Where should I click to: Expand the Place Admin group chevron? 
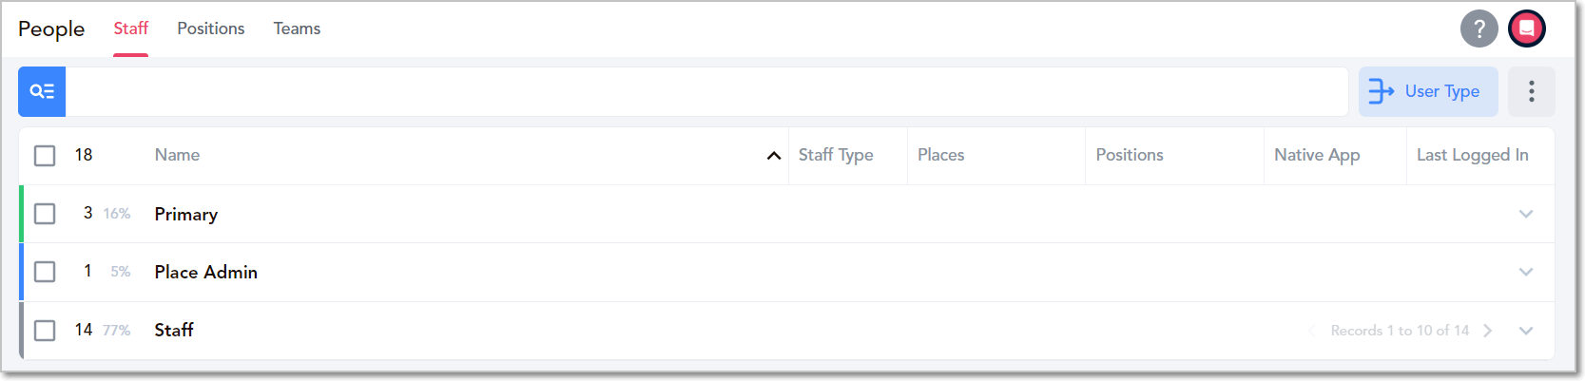[x=1526, y=272]
